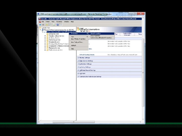Expand the Mediation Servers node
This screenshot has width=182, height=136.
coord(45,48)
